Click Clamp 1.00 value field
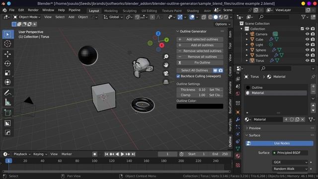Screen dimensions: 318x179 191,95
